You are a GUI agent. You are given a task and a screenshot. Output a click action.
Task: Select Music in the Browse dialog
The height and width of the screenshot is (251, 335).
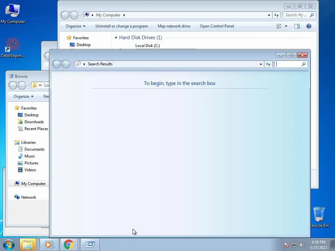[26, 156]
